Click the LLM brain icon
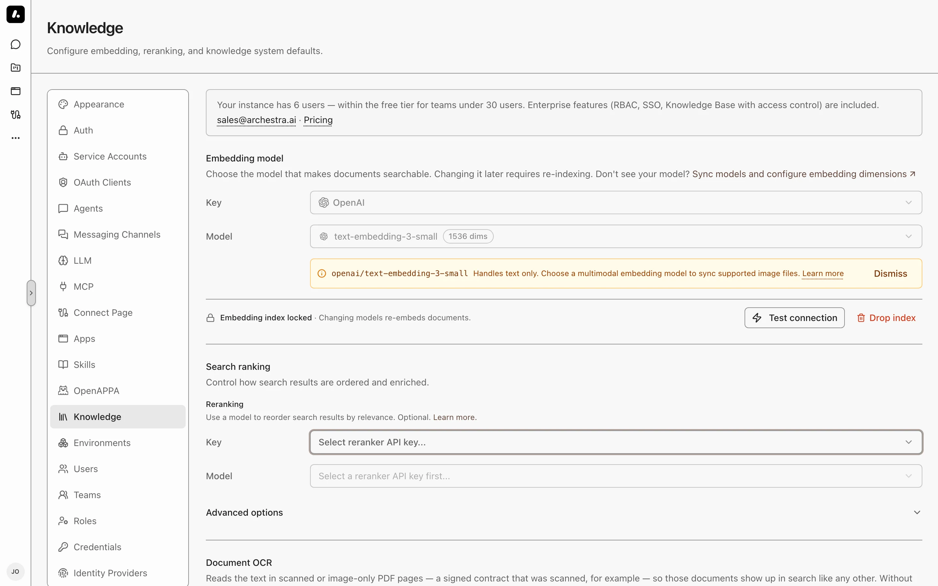The height and width of the screenshot is (586, 938). pos(63,260)
